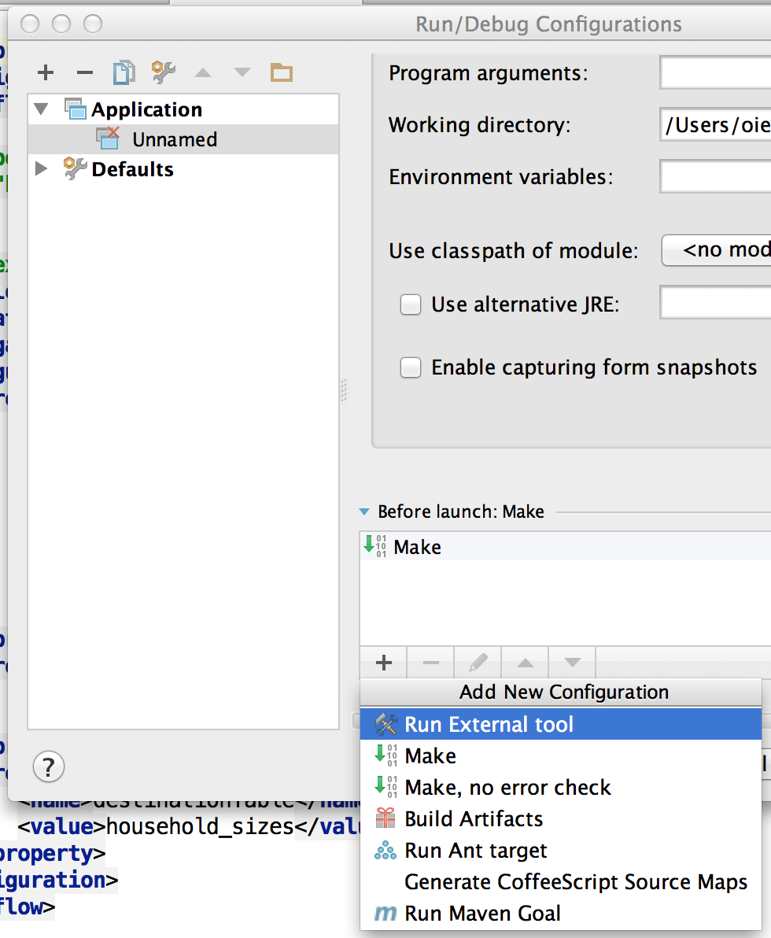Collapse the Application tree node

[x=41, y=109]
